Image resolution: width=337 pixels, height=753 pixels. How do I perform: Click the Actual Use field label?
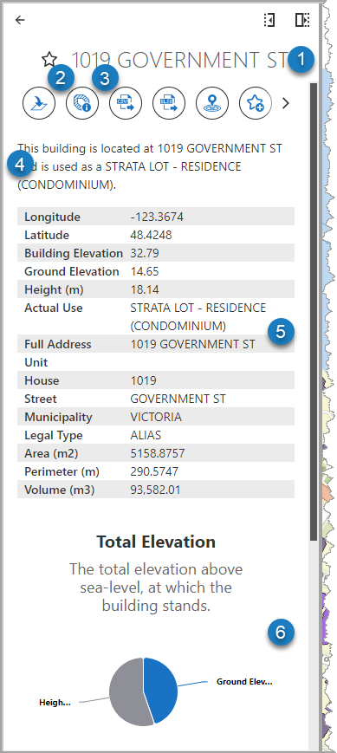[x=54, y=308]
